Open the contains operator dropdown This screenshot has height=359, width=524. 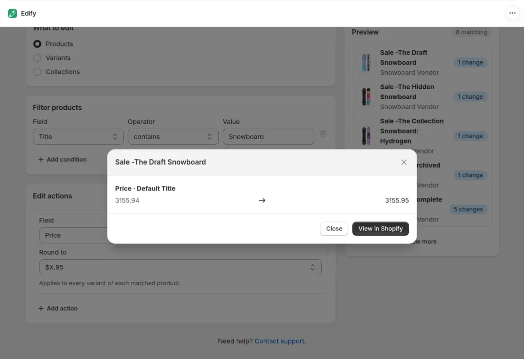[x=173, y=137]
